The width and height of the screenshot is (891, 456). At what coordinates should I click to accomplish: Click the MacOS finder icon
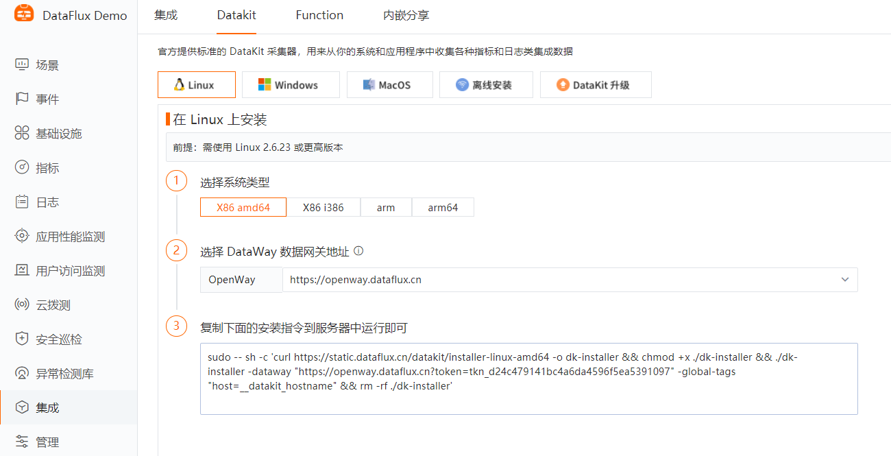point(369,85)
